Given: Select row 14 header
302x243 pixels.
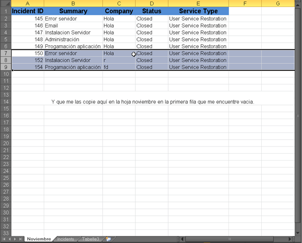Looking at the screenshot, I should pos(6,102).
